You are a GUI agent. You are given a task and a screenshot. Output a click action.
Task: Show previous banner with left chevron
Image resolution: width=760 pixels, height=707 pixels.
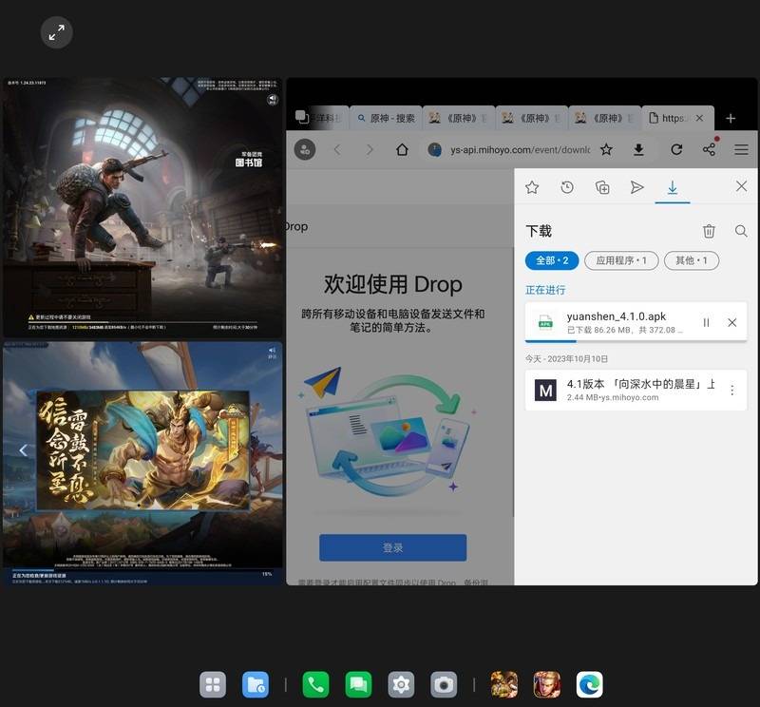[x=24, y=450]
